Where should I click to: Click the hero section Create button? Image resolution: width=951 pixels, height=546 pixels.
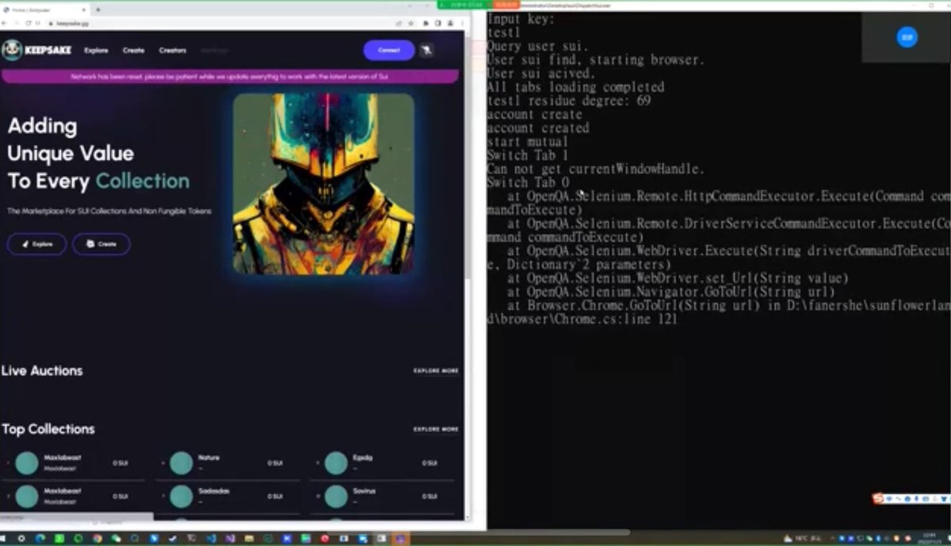pyautogui.click(x=101, y=244)
